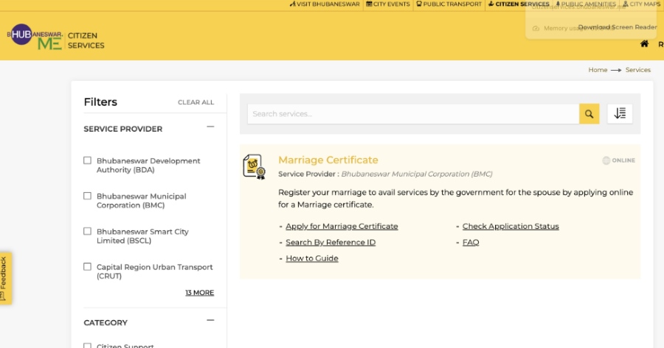Show 13 more service providers
This screenshot has width=664, height=348.
tap(199, 293)
